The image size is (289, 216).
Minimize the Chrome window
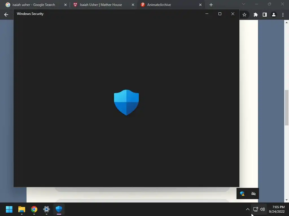pos(257,4)
